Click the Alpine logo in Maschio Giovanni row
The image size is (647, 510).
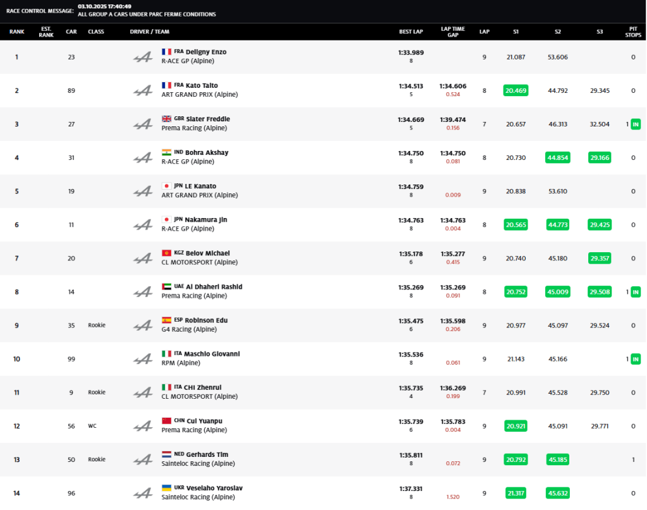point(143,359)
